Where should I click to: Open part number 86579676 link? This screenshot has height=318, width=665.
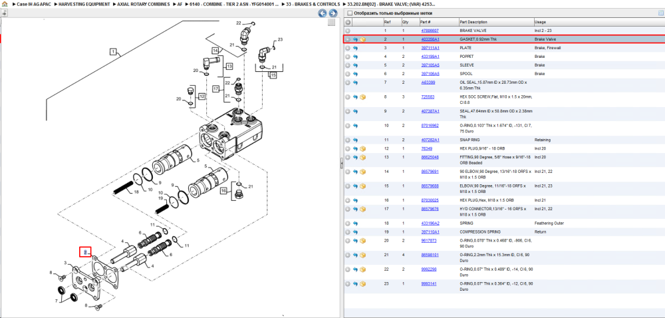point(430,209)
